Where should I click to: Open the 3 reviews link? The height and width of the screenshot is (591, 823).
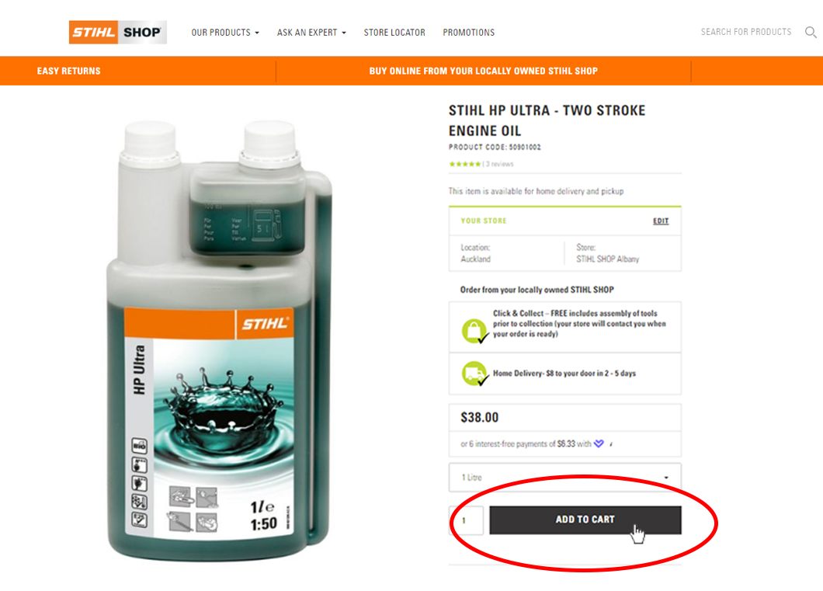tap(500, 165)
